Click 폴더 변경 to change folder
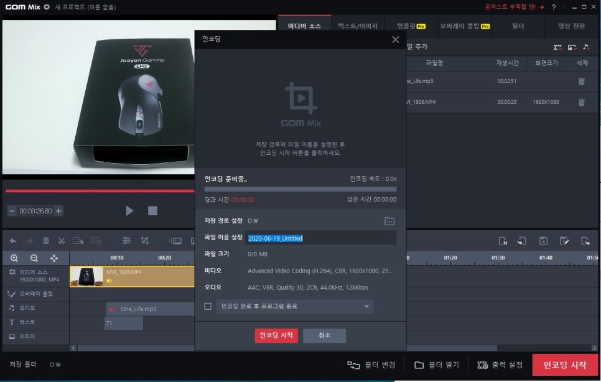This screenshot has height=382, width=601. 371,365
